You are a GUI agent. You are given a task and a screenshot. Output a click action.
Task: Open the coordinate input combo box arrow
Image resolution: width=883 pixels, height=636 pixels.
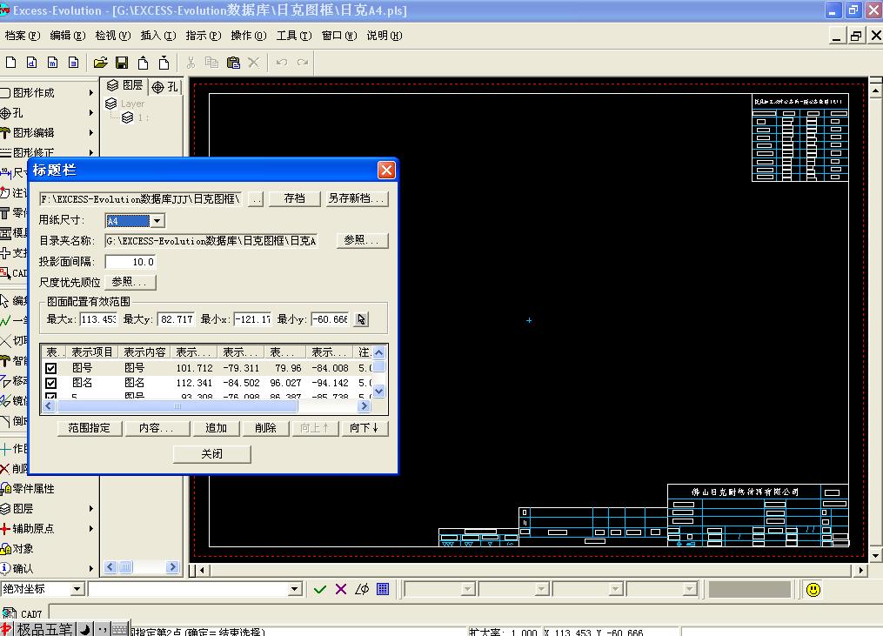[295, 589]
